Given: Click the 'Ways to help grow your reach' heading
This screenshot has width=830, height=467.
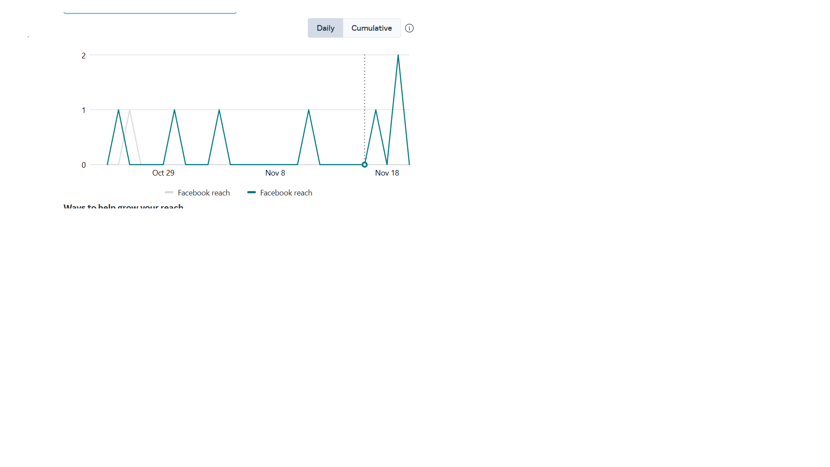Looking at the screenshot, I should [x=123, y=206].
